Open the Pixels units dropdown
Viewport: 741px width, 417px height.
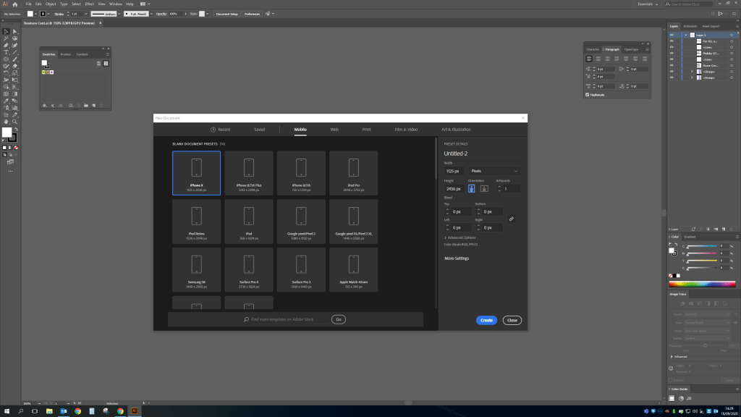click(x=496, y=171)
